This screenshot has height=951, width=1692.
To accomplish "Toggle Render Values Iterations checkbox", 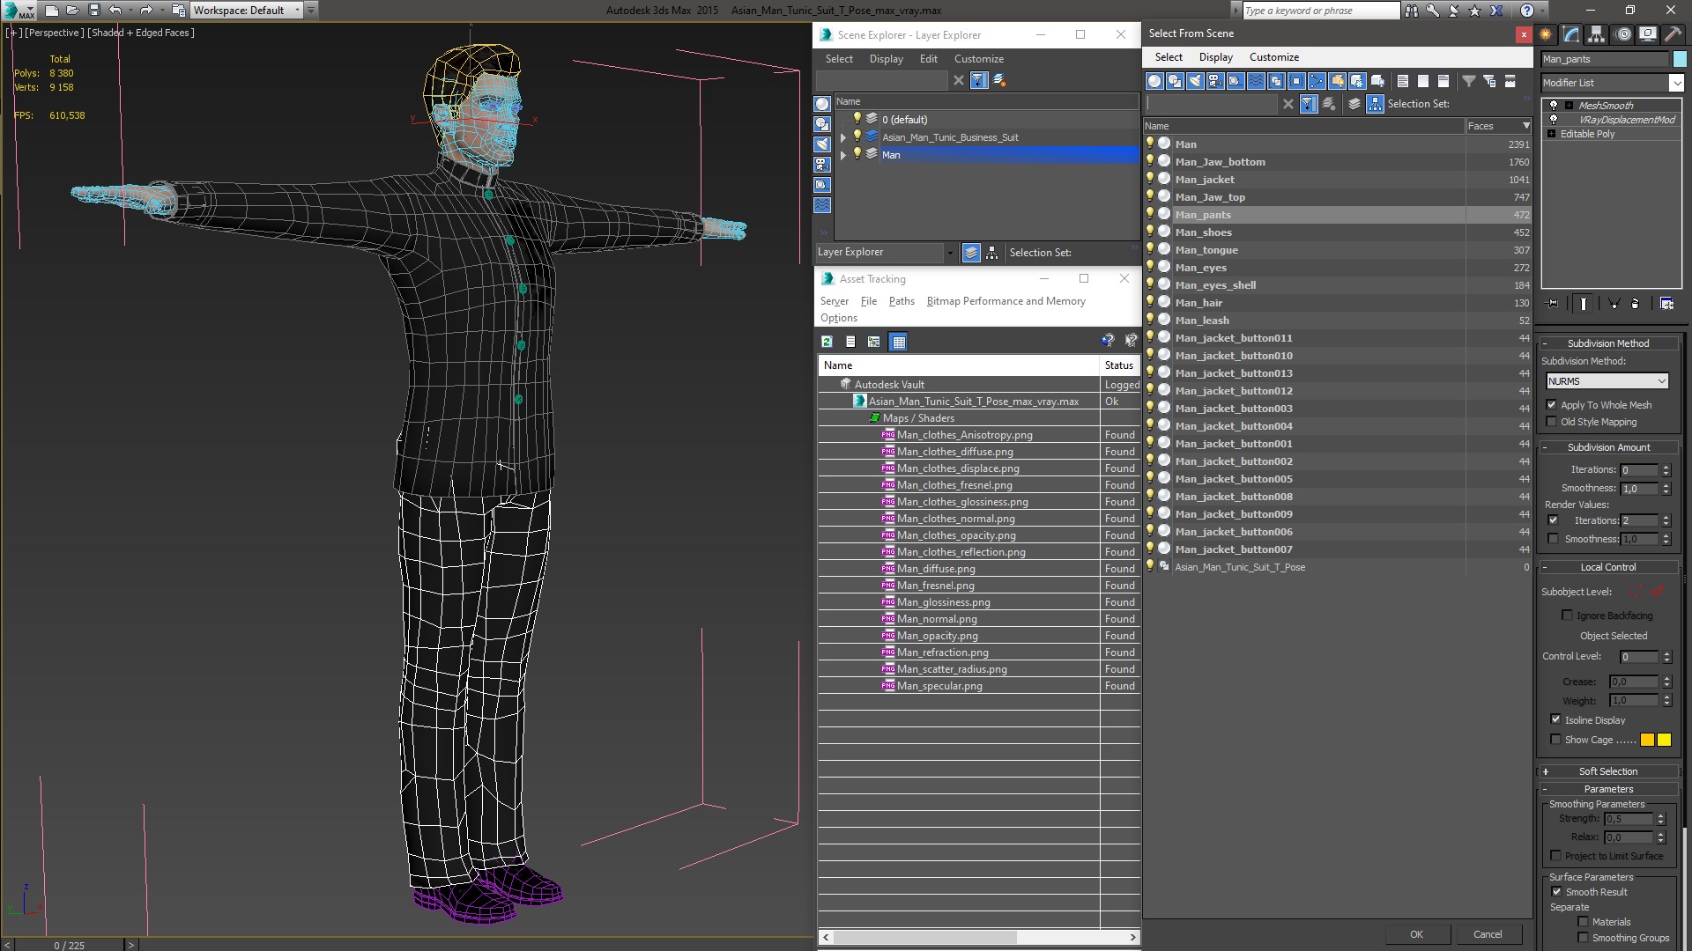I will pyautogui.click(x=1554, y=520).
